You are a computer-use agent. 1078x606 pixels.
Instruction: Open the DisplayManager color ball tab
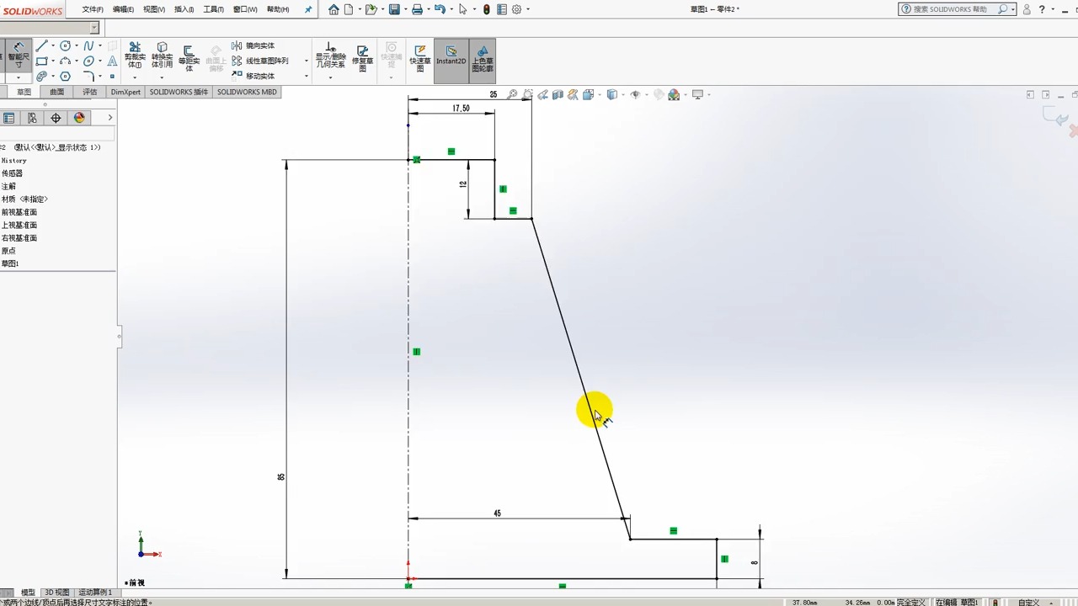(79, 118)
